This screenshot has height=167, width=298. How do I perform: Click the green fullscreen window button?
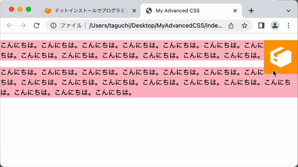click(28, 9)
